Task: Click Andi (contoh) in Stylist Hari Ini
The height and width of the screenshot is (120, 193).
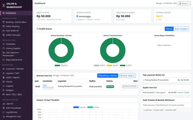Action: click(x=148, y=92)
